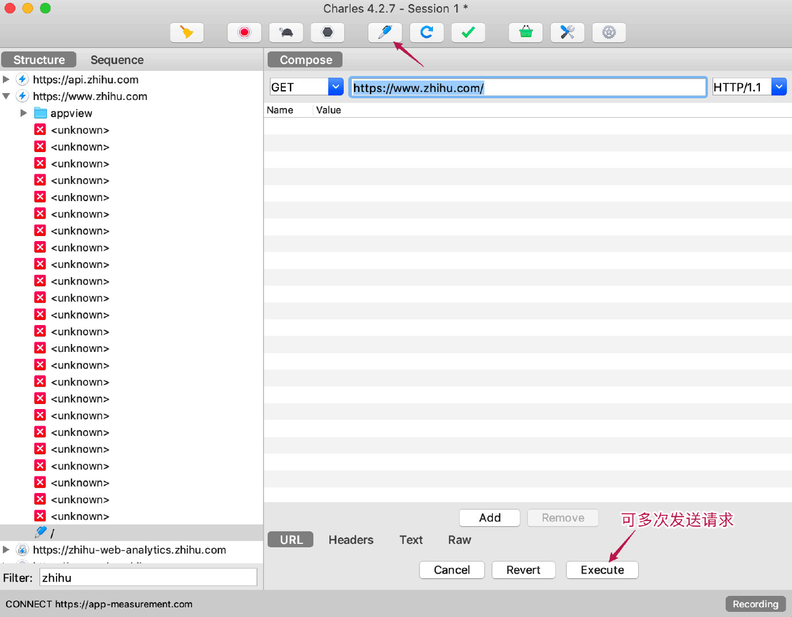Click the lightning icon beside www.zhihu.com
The width and height of the screenshot is (792, 617).
22,96
